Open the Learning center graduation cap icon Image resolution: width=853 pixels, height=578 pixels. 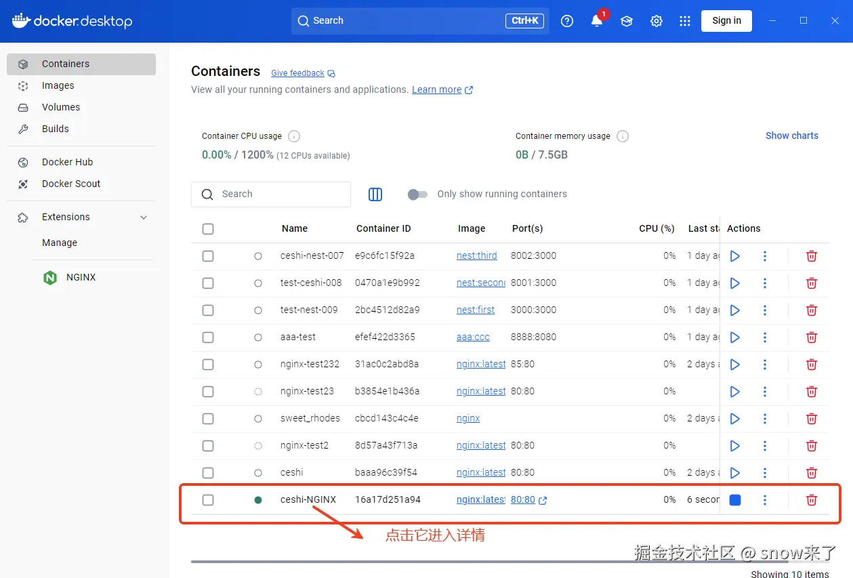[x=627, y=21]
